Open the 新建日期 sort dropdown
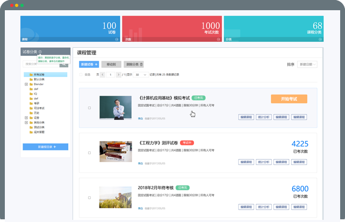Screen dimensions: 345x222 pos(307,65)
